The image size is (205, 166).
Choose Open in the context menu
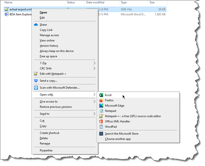click(x=65, y=12)
